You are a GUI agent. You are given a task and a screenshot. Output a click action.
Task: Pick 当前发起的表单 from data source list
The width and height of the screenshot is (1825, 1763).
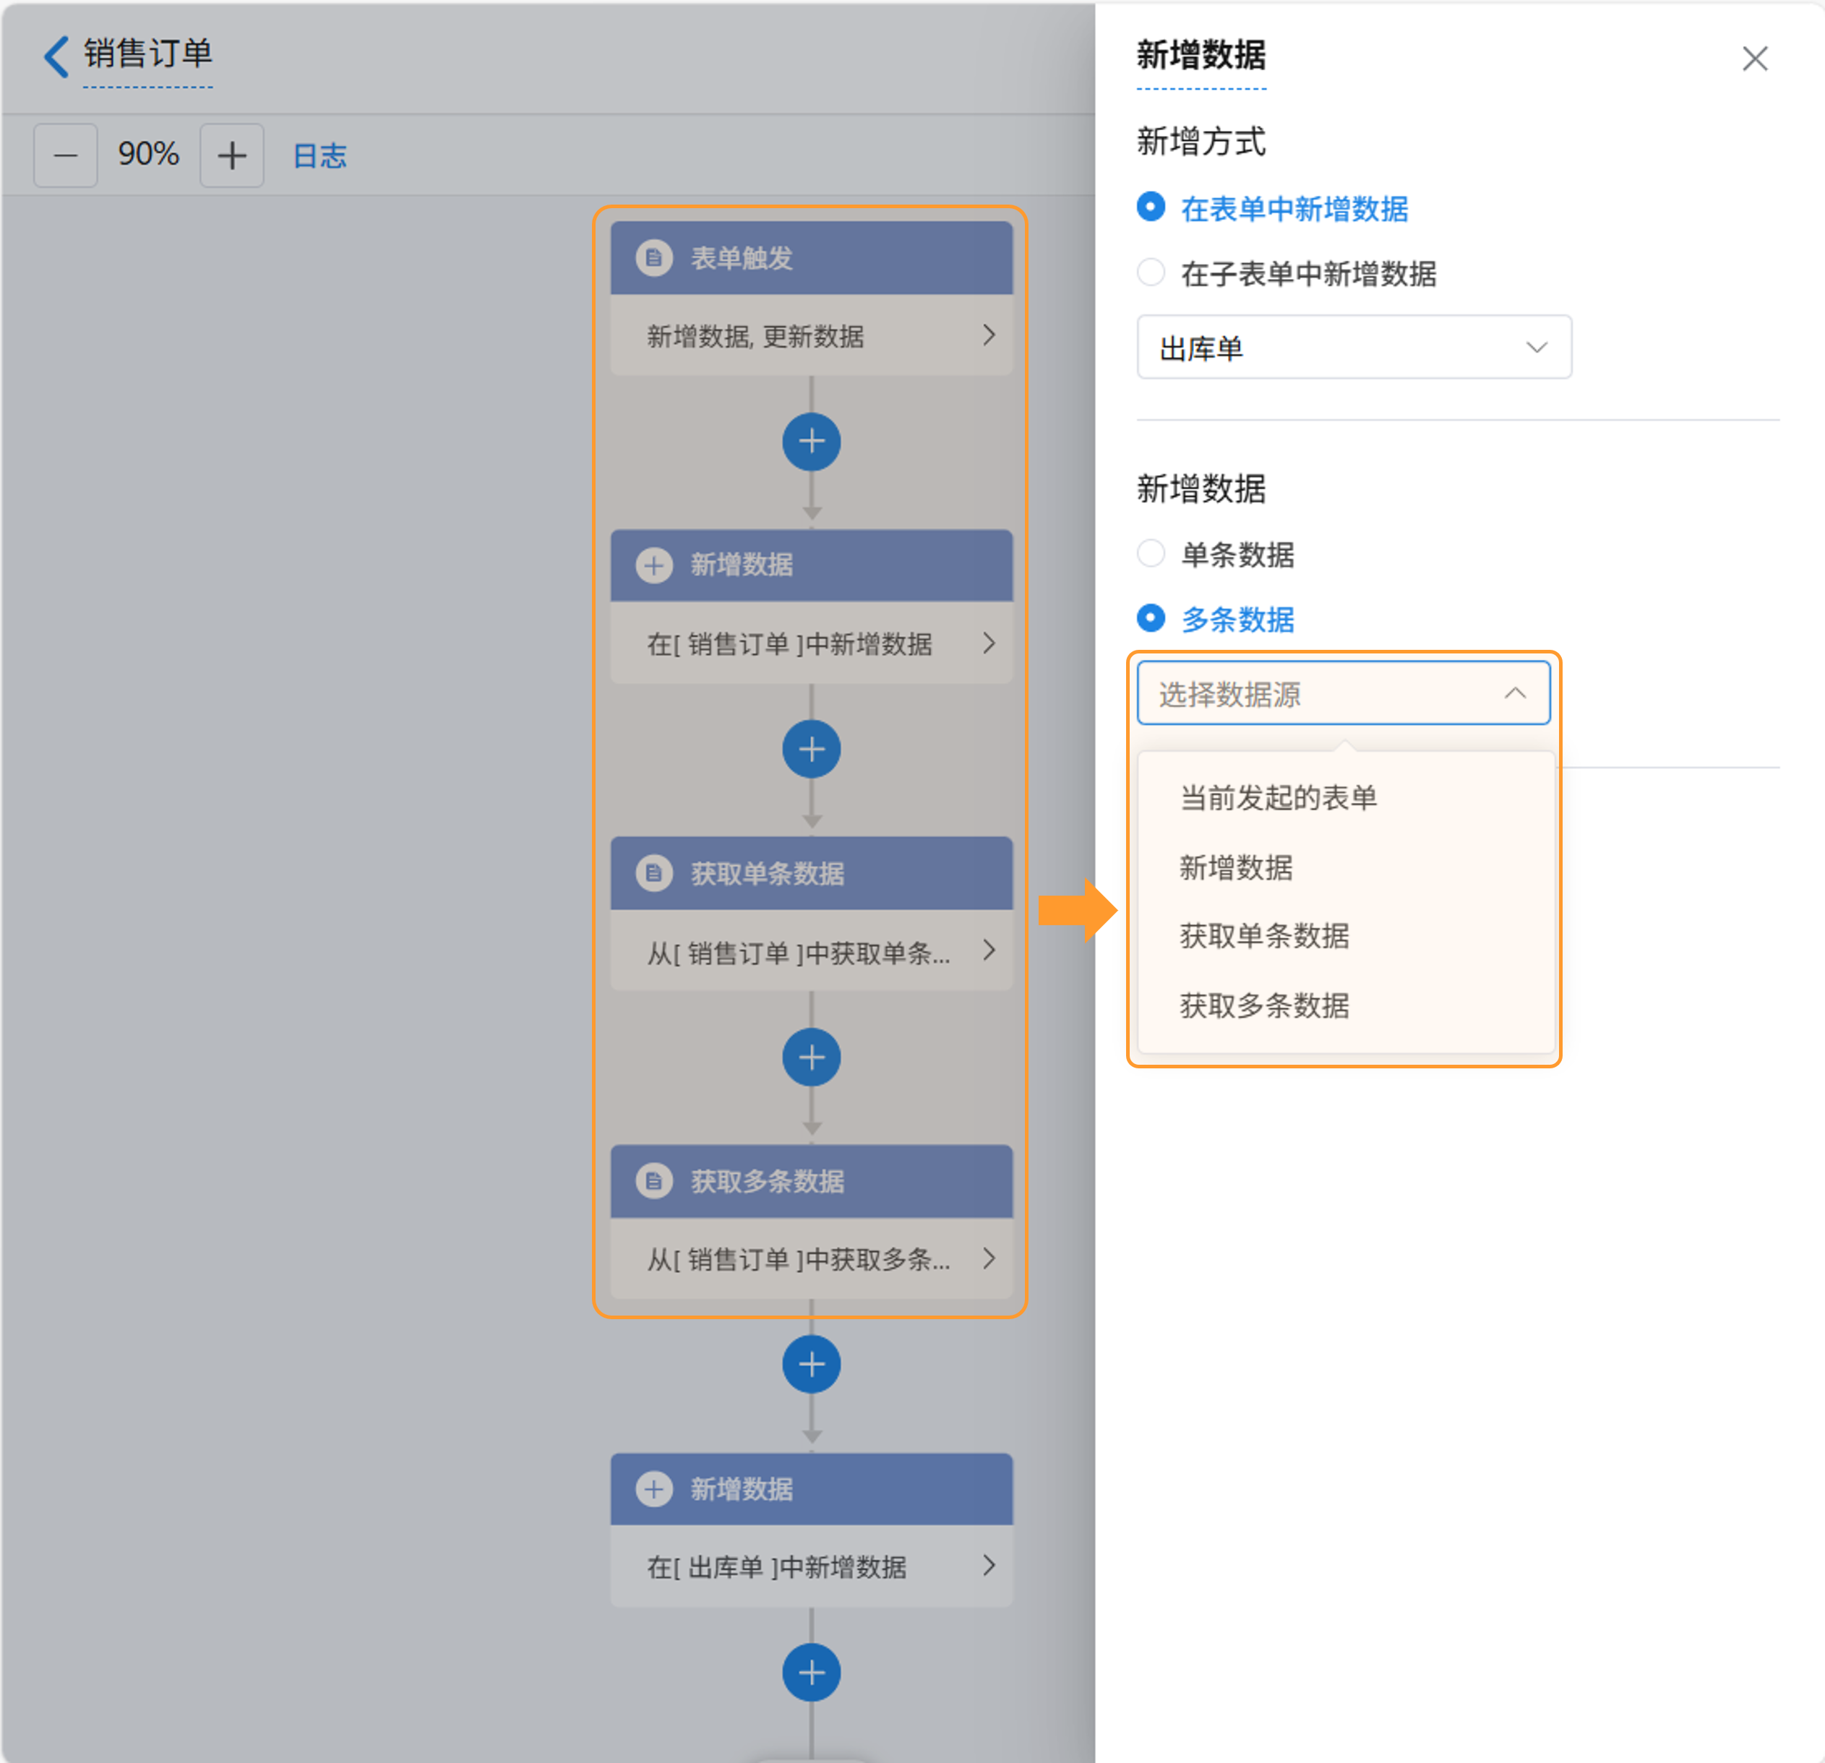tap(1278, 797)
